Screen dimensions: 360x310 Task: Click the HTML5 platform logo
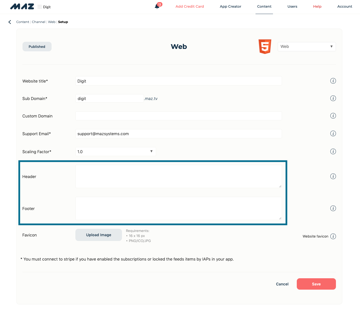click(x=265, y=47)
